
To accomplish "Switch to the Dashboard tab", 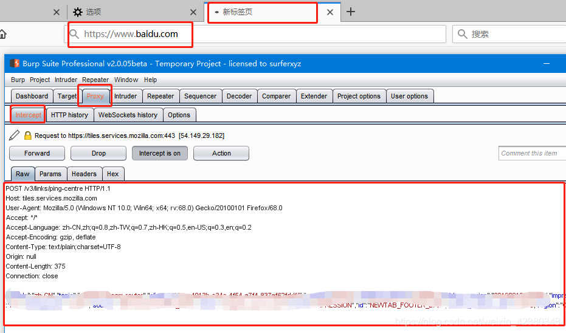I will [32, 97].
